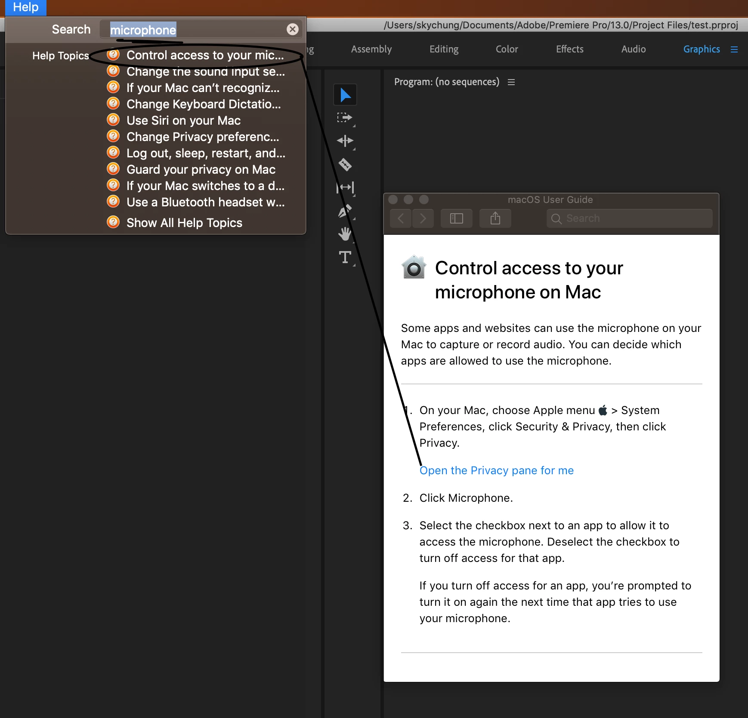Switch to the Effects workspace
The height and width of the screenshot is (718, 748).
(569, 49)
